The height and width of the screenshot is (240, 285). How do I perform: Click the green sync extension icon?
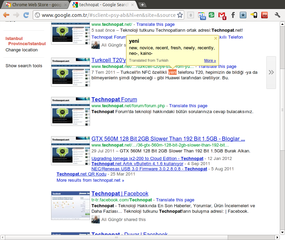tap(212, 15)
